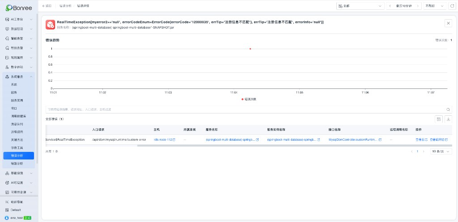Toggle the 错误次数 legend item

coord(249,99)
